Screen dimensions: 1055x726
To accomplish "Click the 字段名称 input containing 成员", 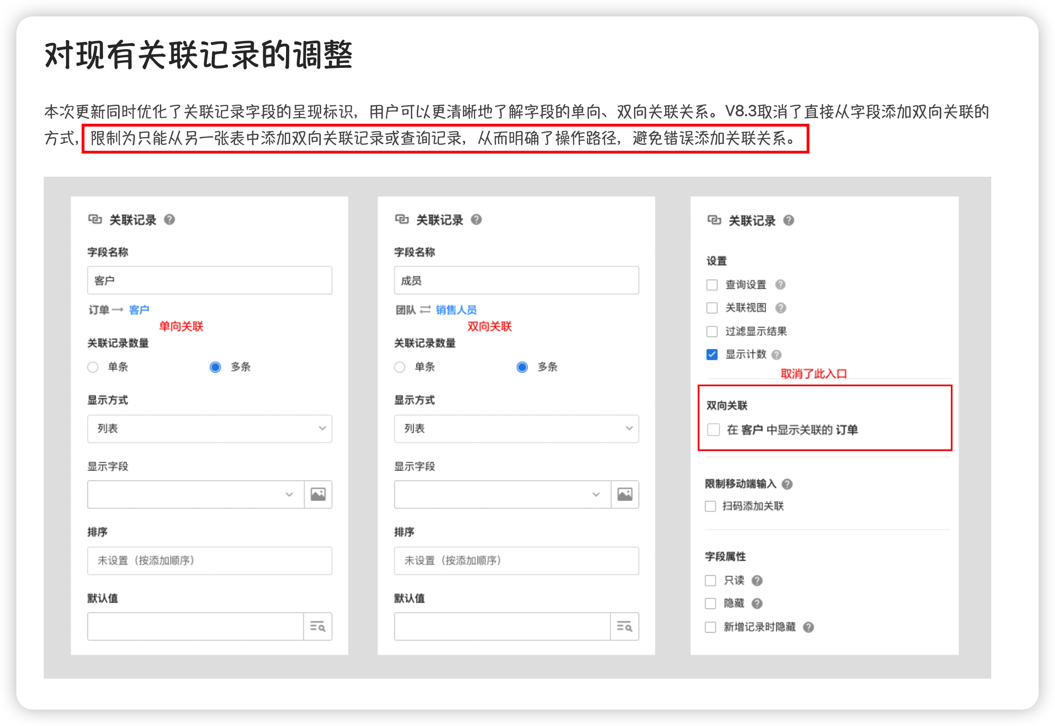I will point(516,281).
